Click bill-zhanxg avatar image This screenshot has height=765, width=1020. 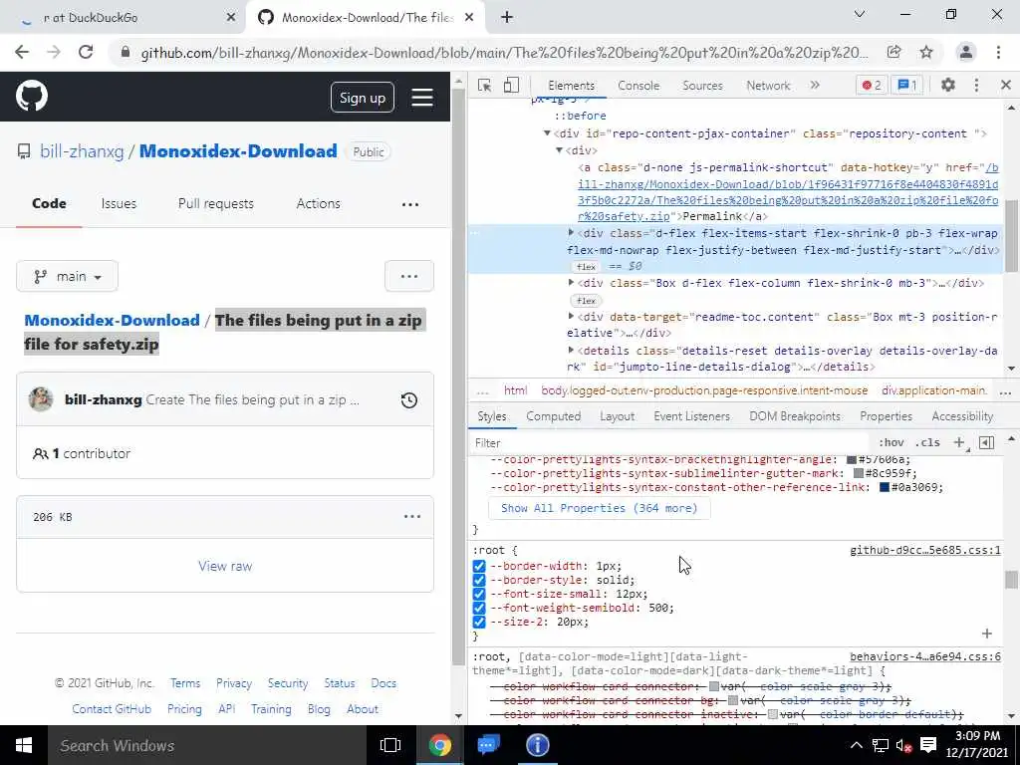click(41, 399)
